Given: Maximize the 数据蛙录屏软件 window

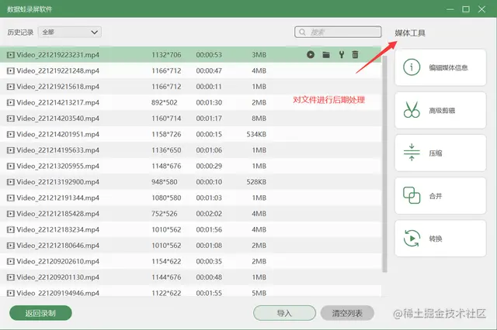Looking at the screenshot, I should (466, 9).
